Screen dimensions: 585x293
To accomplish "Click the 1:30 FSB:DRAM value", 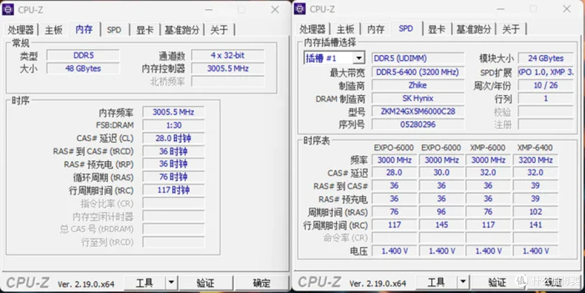I will tap(173, 125).
